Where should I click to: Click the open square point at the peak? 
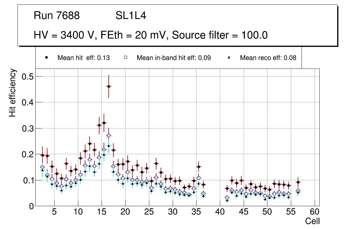point(109,136)
